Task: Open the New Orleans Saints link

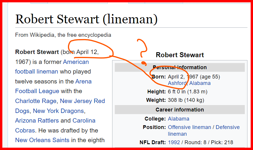Action: [x=42, y=140]
